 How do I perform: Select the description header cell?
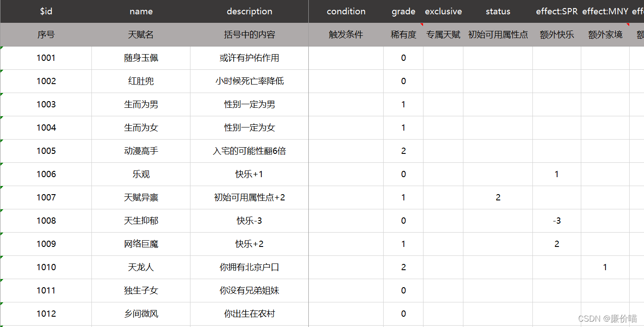coord(249,11)
